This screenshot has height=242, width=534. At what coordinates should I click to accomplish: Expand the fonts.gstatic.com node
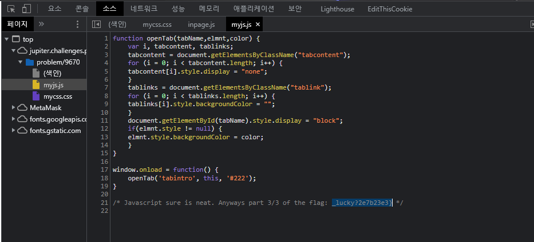pos(13,131)
